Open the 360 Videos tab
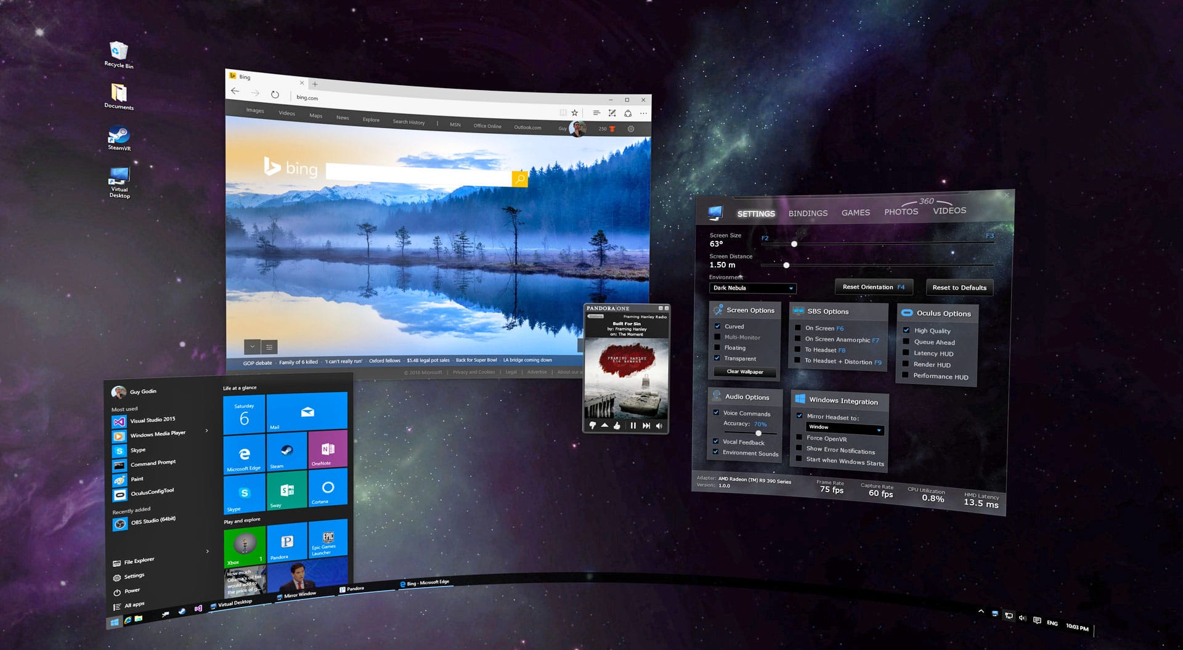The width and height of the screenshot is (1183, 650). [x=949, y=211]
